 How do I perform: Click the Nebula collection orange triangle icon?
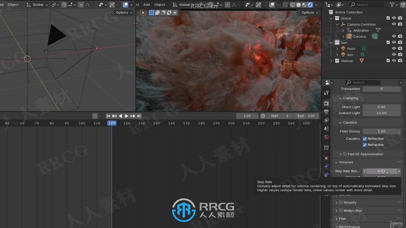click(x=361, y=60)
